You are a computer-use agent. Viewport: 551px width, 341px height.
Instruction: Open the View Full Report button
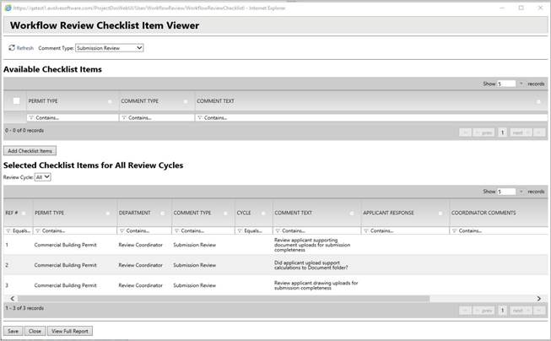pyautogui.click(x=69, y=332)
